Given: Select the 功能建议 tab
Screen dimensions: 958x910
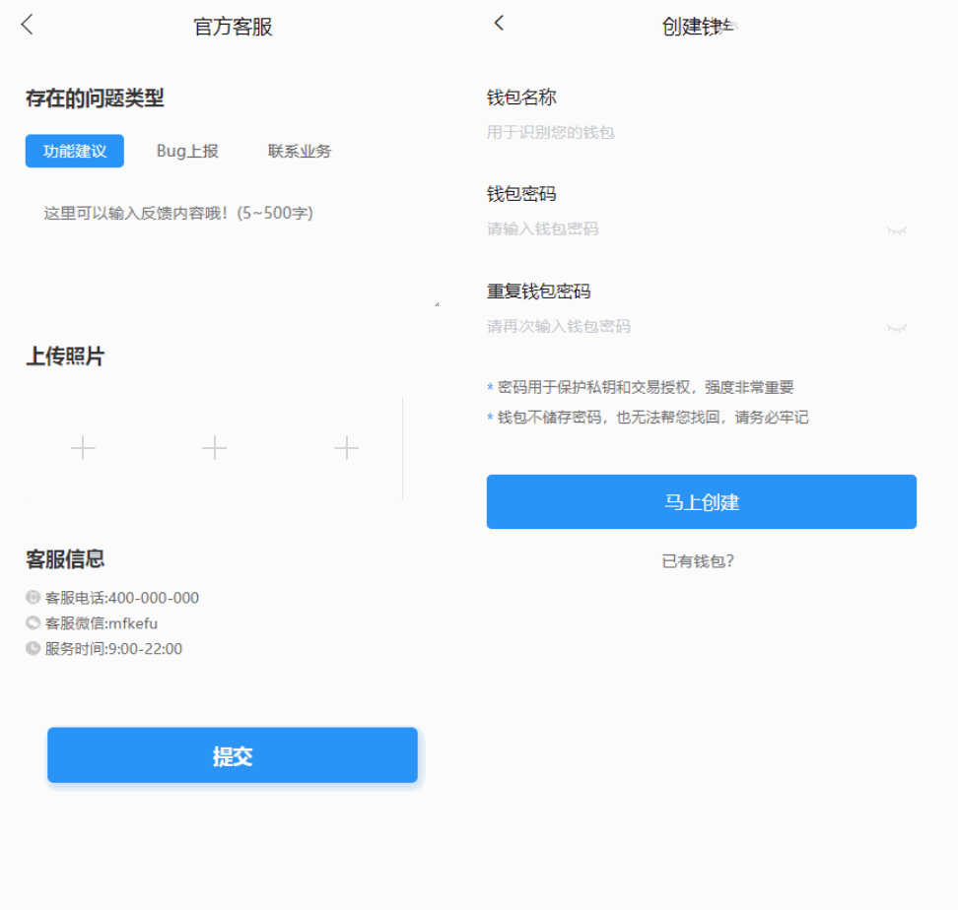Looking at the screenshot, I should tap(74, 151).
